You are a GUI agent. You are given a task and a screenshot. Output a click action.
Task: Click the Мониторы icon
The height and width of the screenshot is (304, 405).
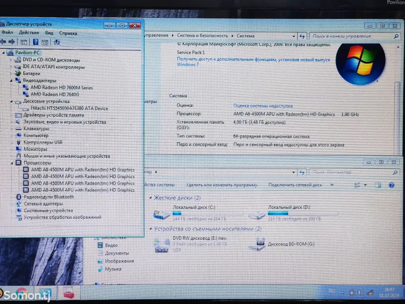pyautogui.click(x=18, y=149)
